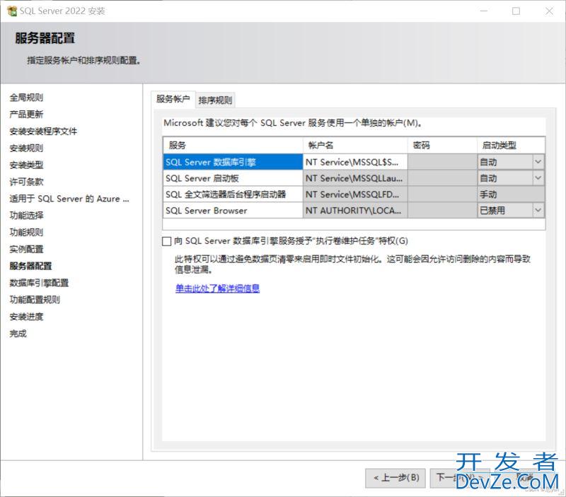The height and width of the screenshot is (497, 566).
Task: Click account name NT Service\MSSQL$S... cell
Action: point(355,162)
